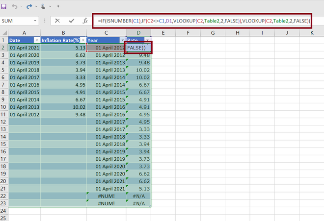Click inside the formula bar text
The height and width of the screenshot is (221, 324).
point(204,21)
